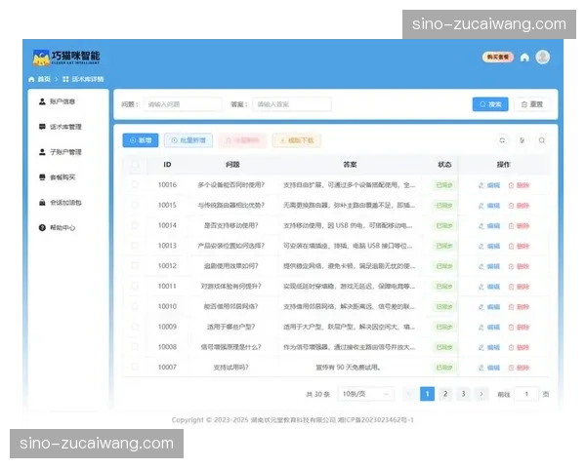Check the box for row 10010
Viewport: 586px width, 468px height.
click(135, 306)
